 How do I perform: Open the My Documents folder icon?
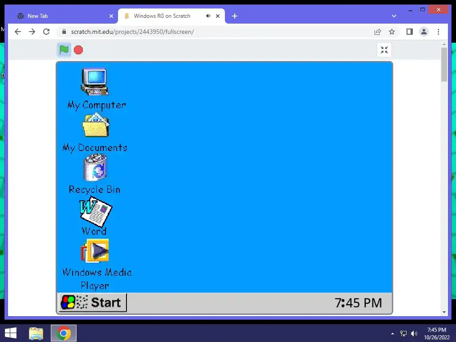(x=96, y=125)
